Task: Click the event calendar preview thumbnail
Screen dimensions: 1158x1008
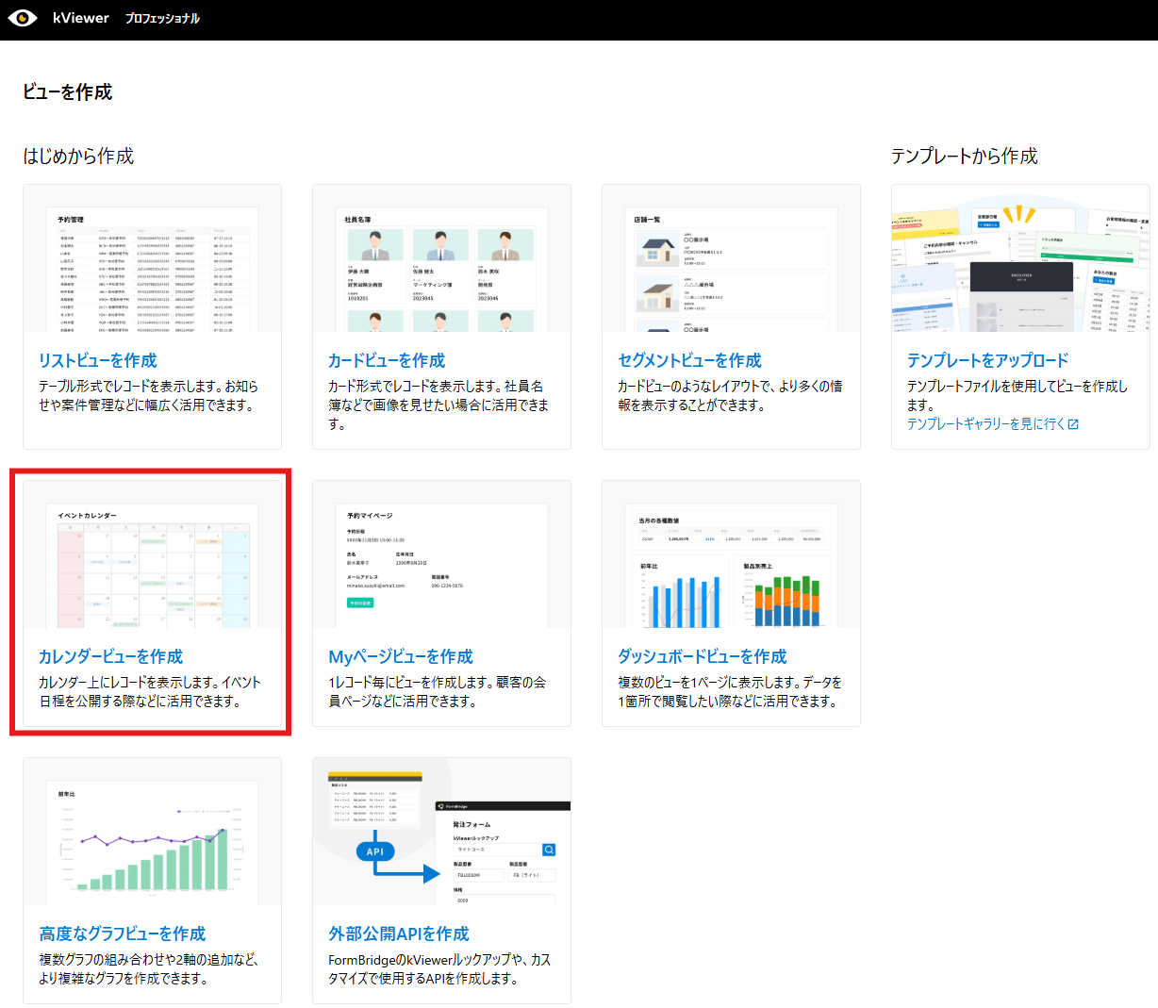Action: [x=152, y=564]
